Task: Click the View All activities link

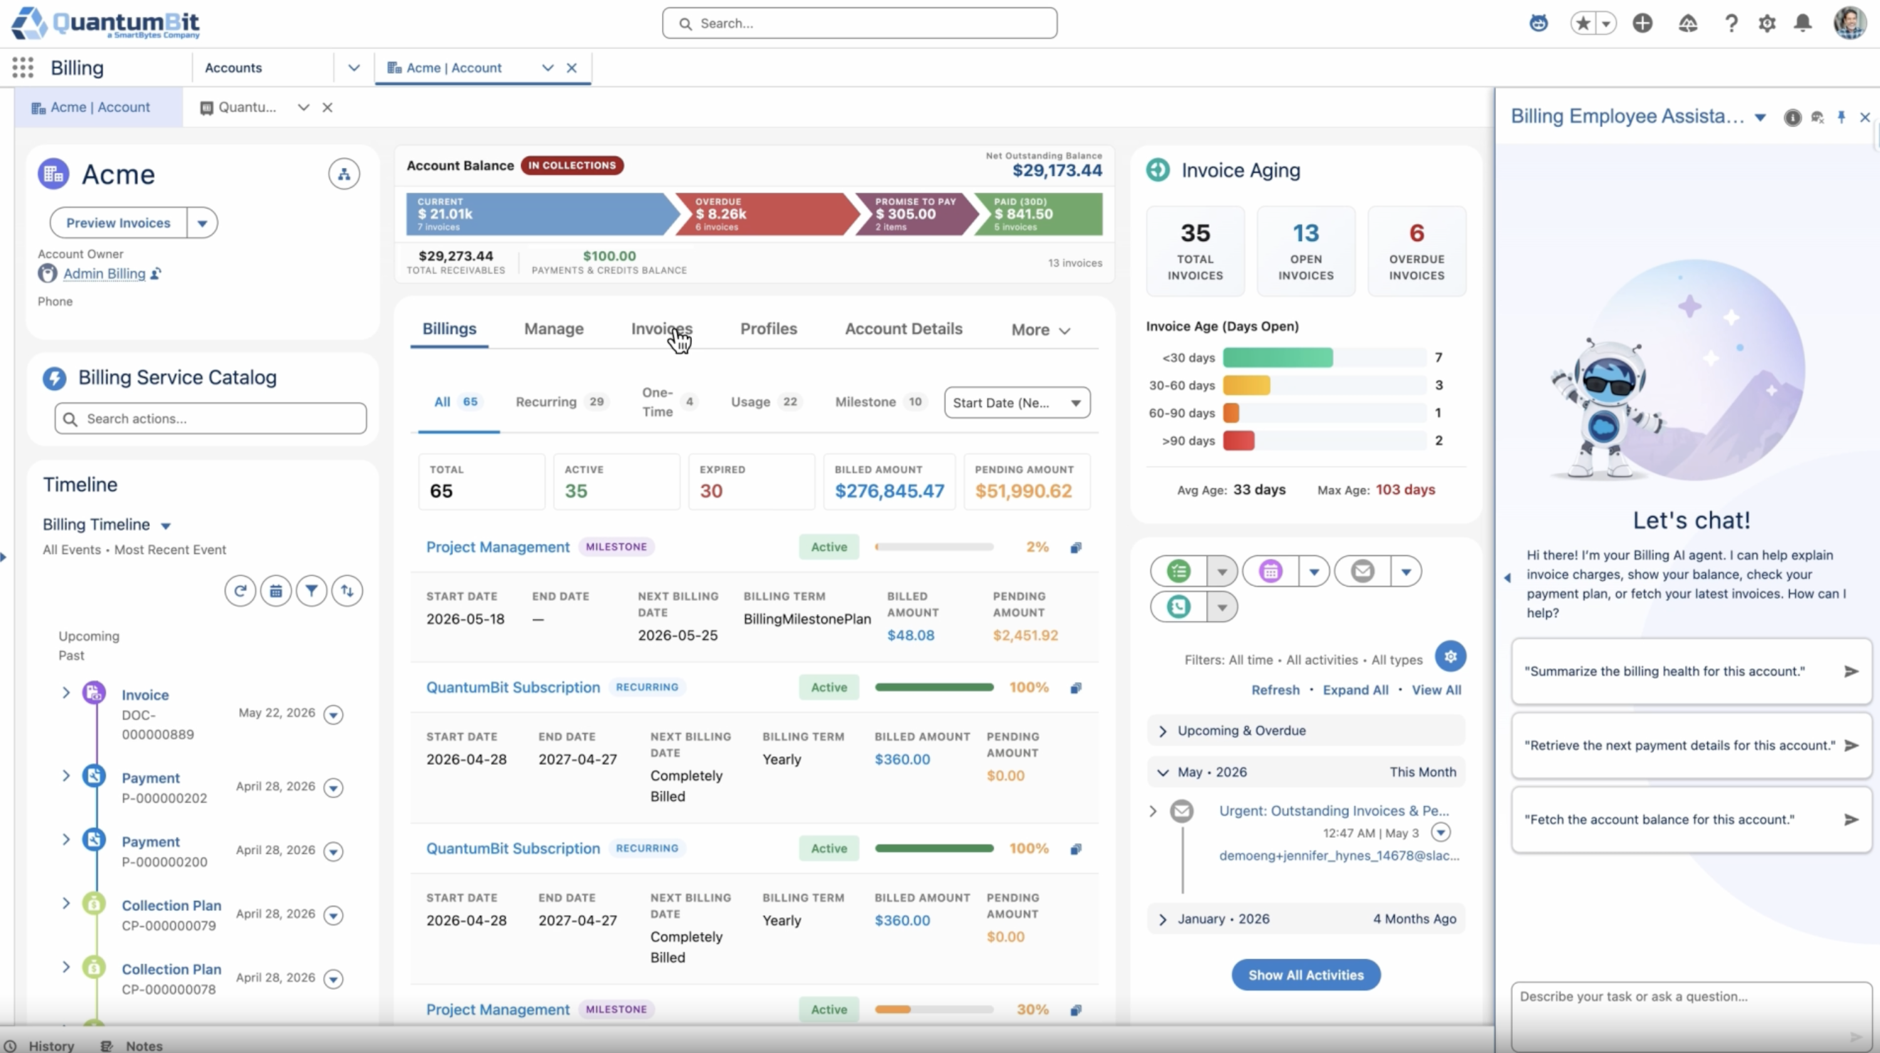Action: click(1436, 691)
